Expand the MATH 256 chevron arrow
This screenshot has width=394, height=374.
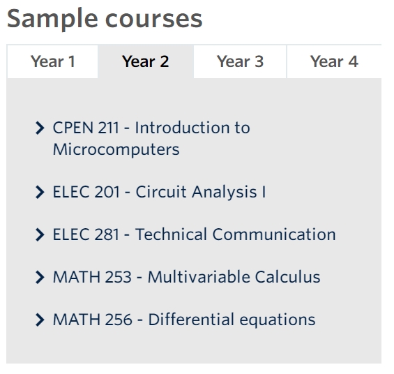pos(40,320)
